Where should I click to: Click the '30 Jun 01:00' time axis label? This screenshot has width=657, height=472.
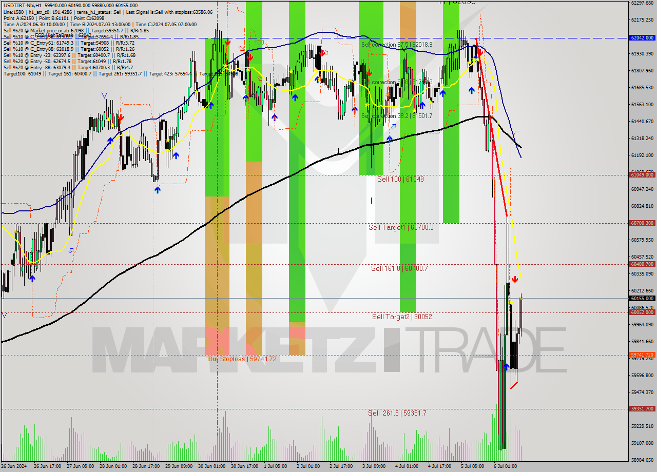click(x=211, y=466)
